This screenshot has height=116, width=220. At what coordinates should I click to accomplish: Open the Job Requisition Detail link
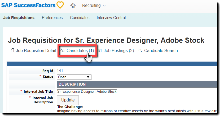[36, 50]
